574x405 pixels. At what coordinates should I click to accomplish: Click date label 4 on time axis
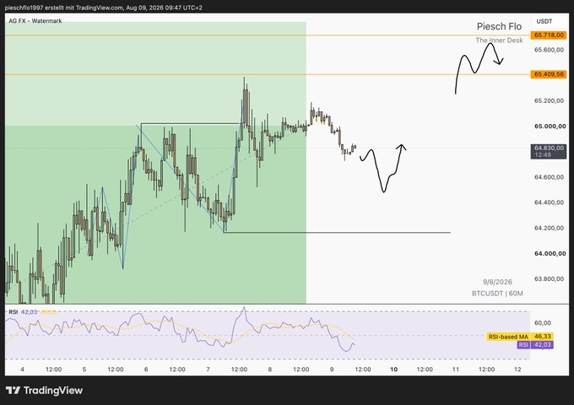[x=22, y=370]
